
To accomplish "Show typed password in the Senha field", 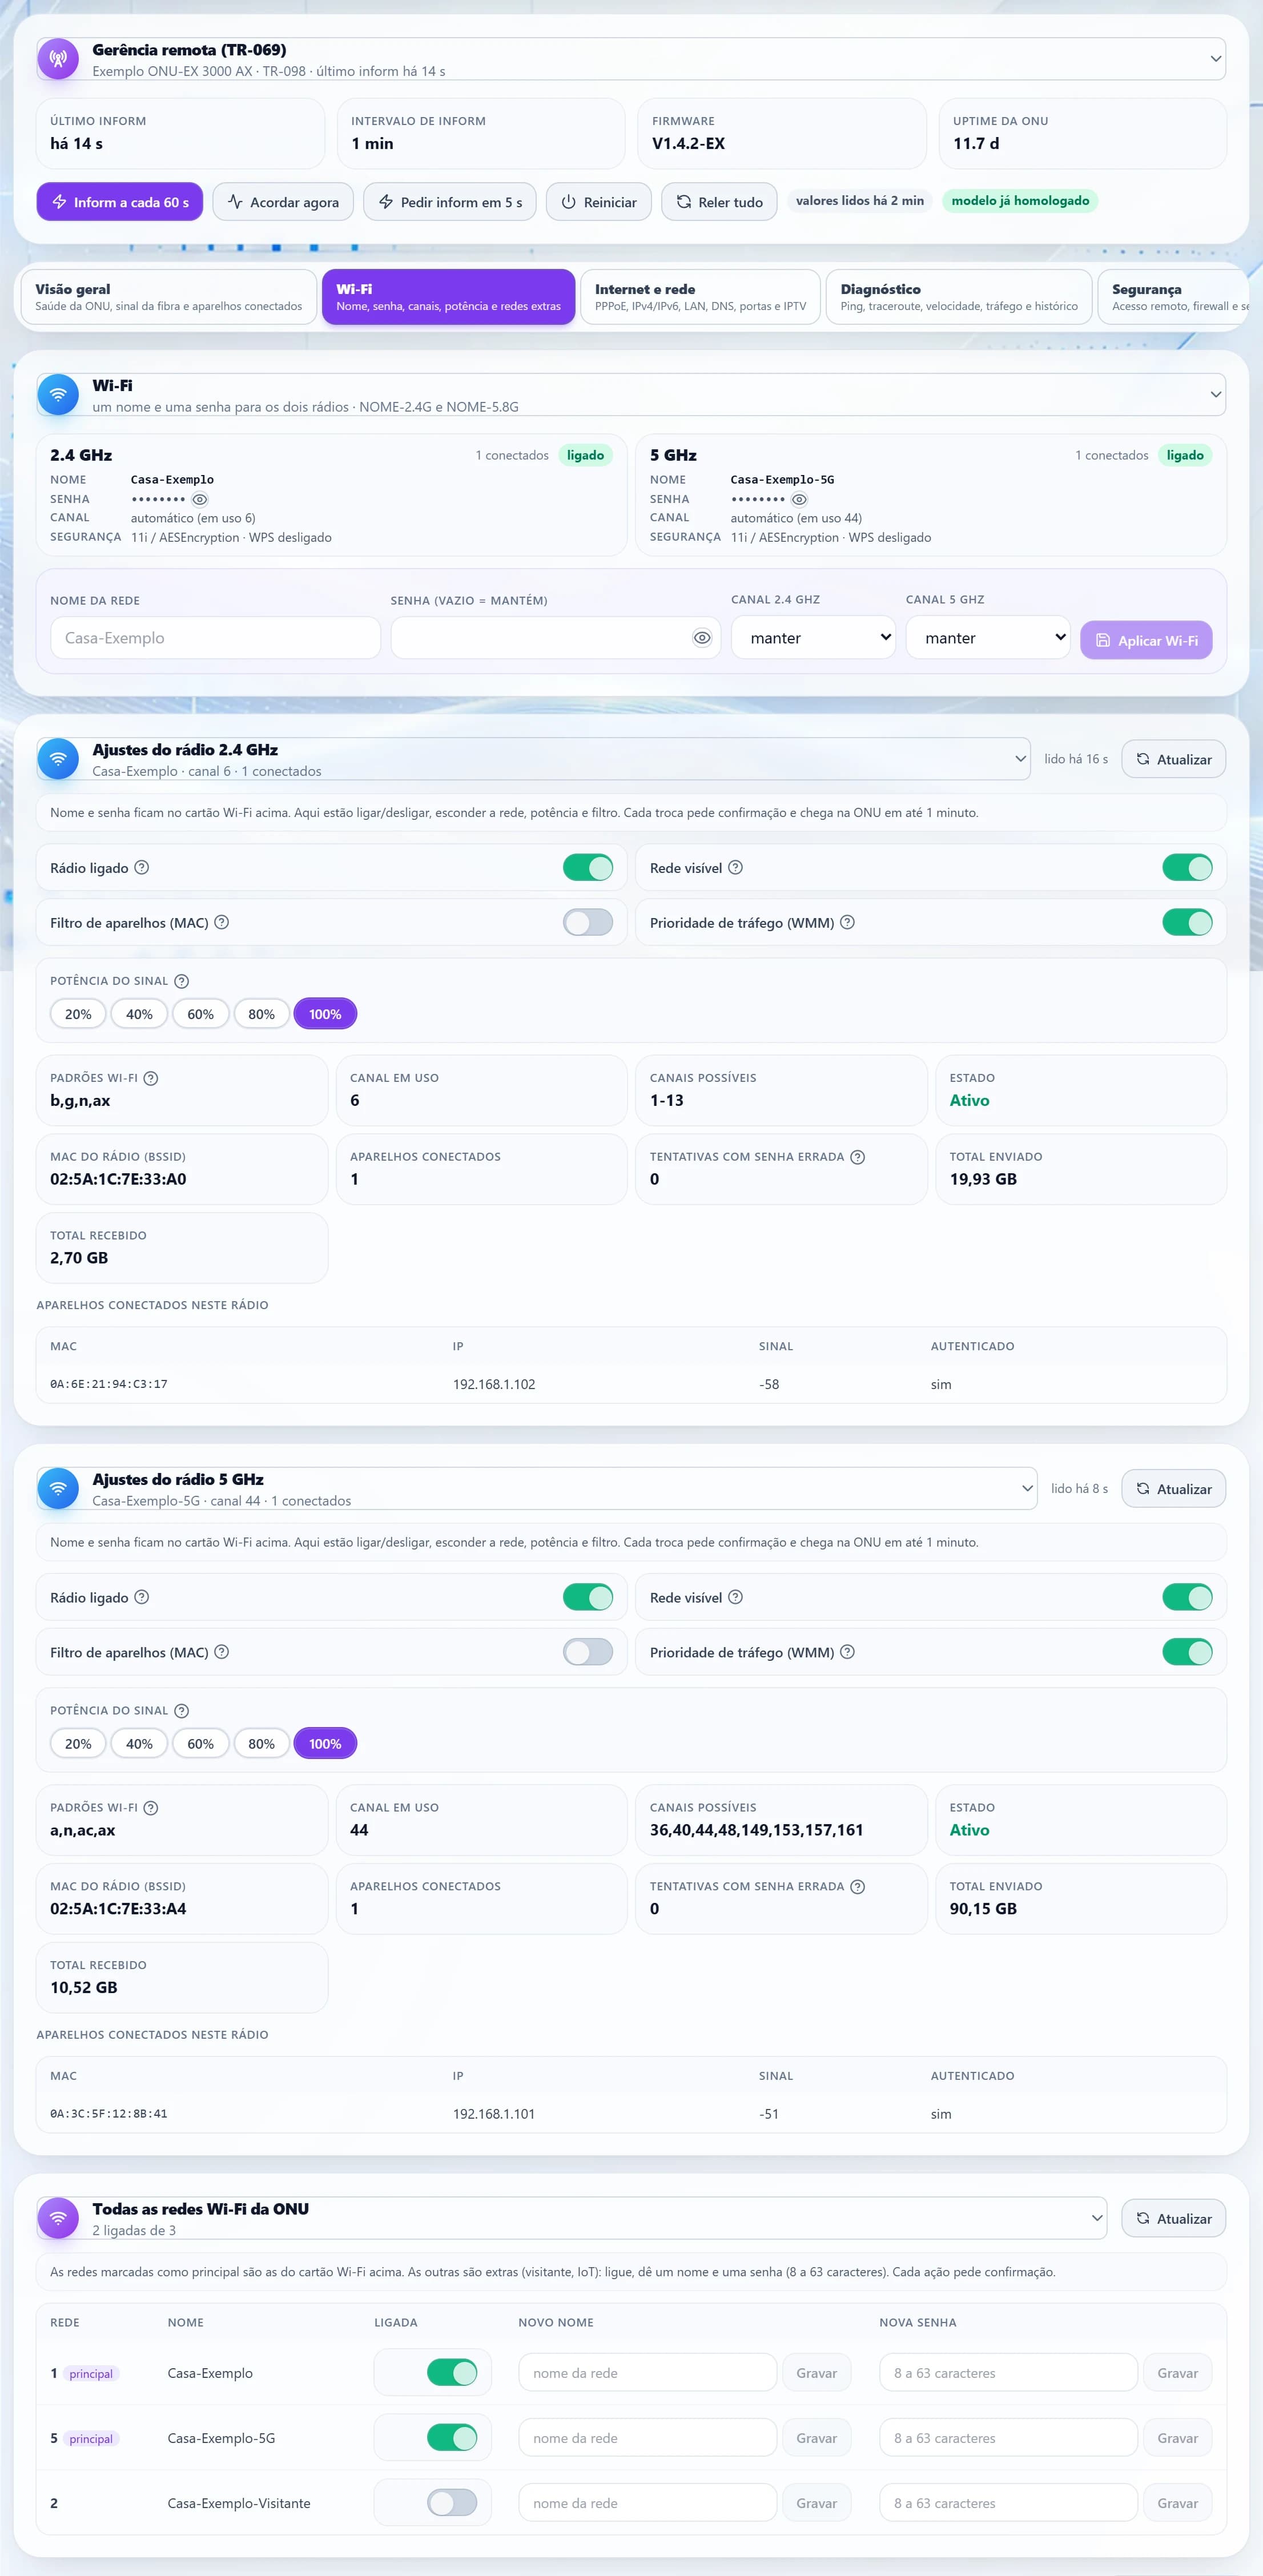I will tap(702, 638).
